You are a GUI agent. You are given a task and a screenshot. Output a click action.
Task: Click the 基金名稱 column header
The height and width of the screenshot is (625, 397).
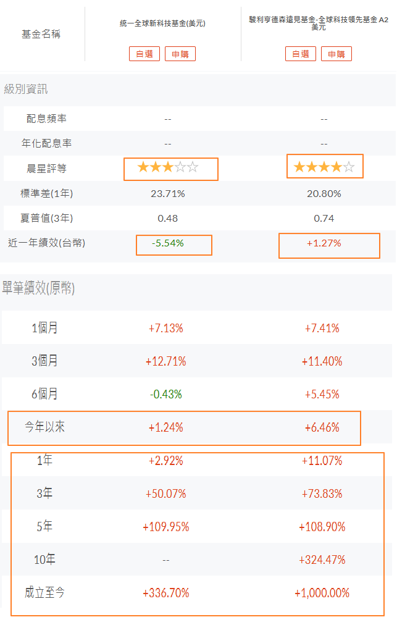[41, 35]
